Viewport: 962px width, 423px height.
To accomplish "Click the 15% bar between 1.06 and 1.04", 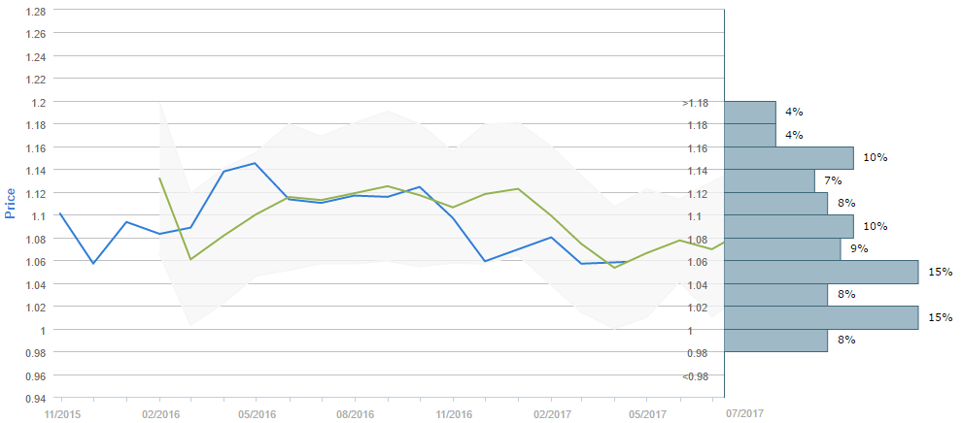I will tap(821, 272).
